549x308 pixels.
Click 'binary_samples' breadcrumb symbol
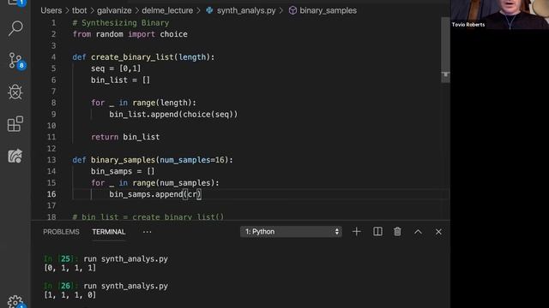click(328, 10)
